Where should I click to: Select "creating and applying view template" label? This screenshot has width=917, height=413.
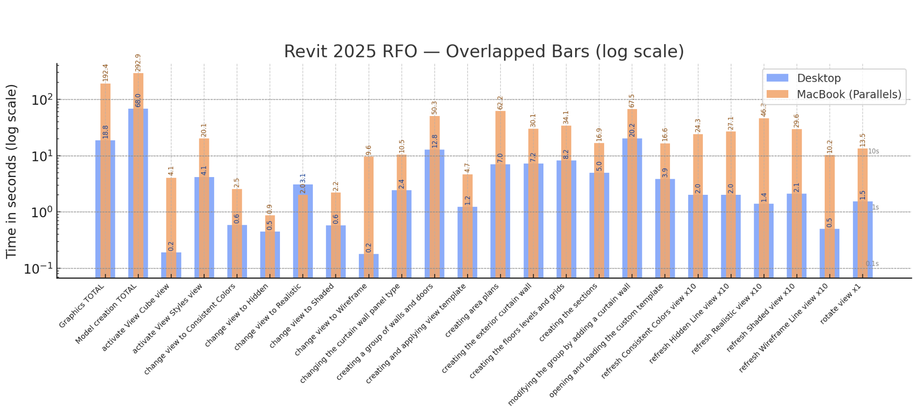coord(416,334)
